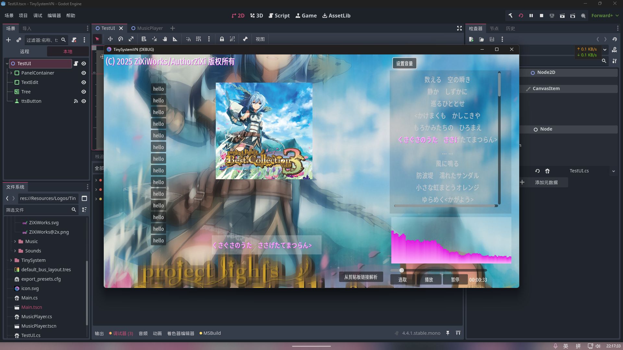Stop the running project
Image resolution: width=623 pixels, height=350 pixels.
541,15
